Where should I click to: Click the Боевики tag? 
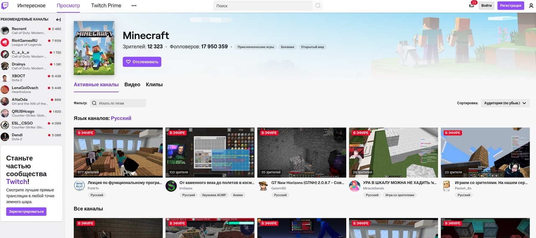[288, 47]
